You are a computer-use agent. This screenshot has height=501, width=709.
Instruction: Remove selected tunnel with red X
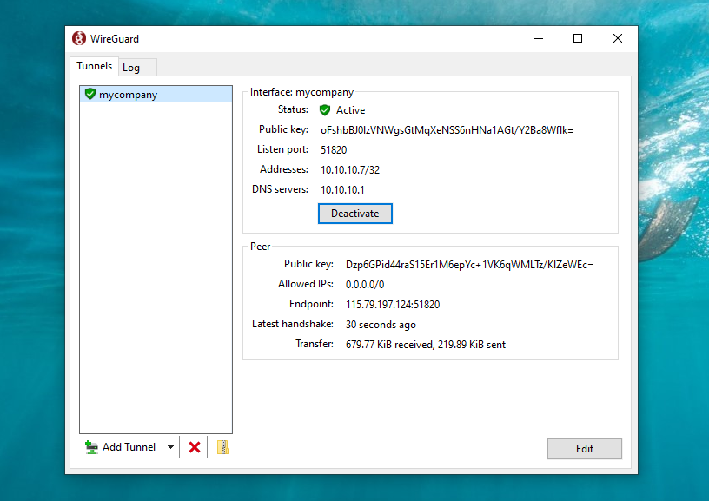tap(195, 447)
